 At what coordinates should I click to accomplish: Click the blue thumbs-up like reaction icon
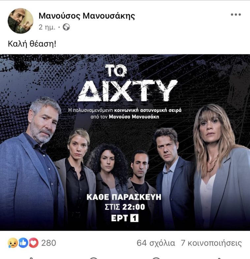23,243
